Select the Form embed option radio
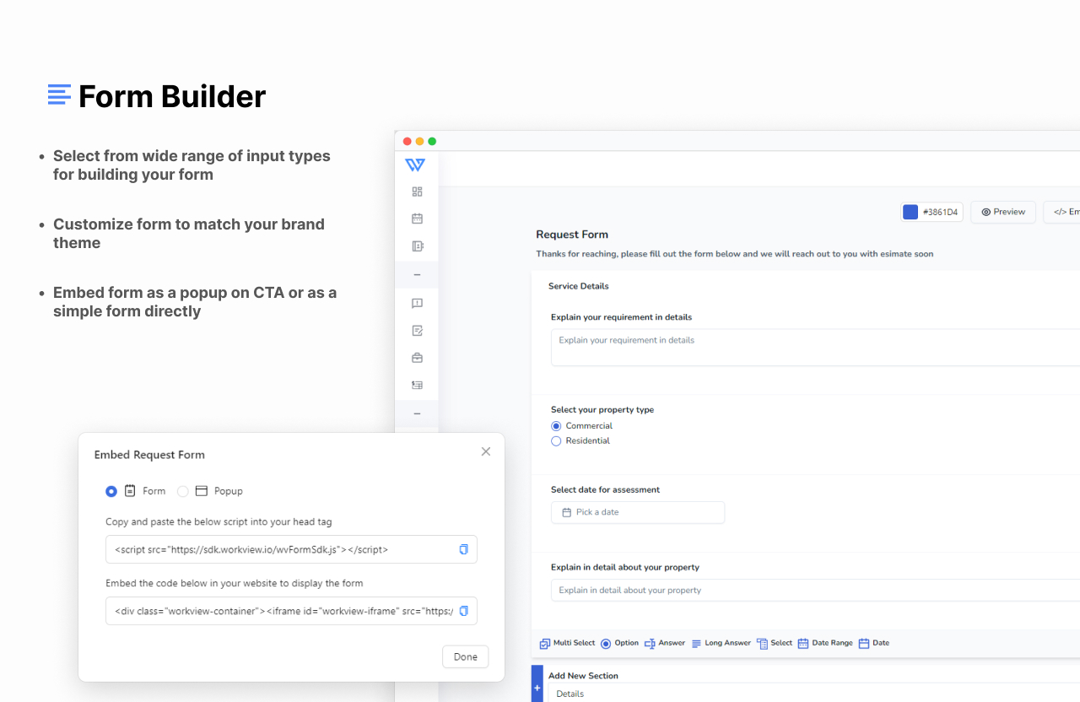This screenshot has width=1080, height=702. pyautogui.click(x=111, y=491)
